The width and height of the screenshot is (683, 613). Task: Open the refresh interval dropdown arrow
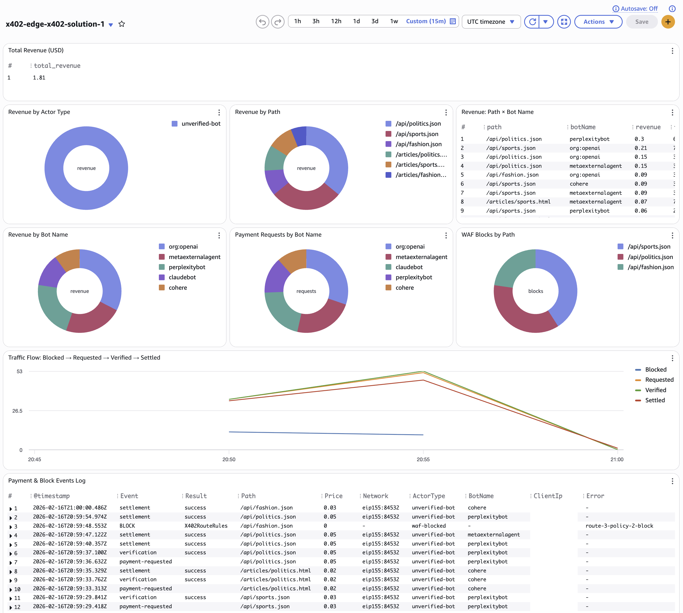click(546, 22)
